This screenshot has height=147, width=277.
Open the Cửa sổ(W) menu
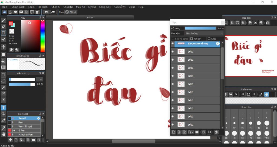point(120,7)
